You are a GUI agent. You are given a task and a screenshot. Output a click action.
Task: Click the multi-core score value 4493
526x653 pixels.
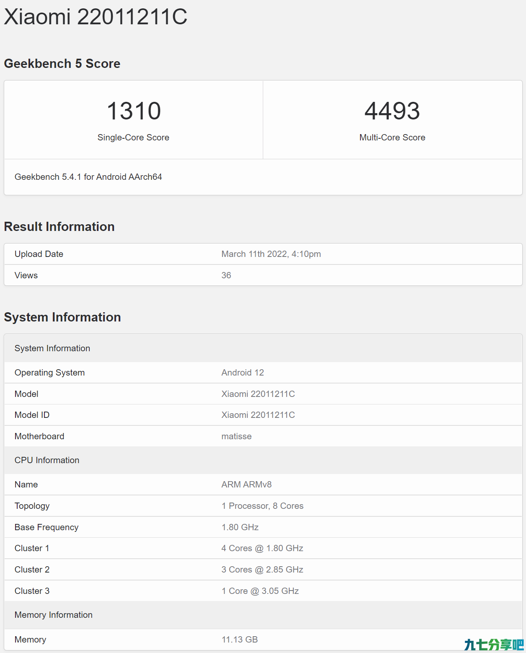(392, 111)
